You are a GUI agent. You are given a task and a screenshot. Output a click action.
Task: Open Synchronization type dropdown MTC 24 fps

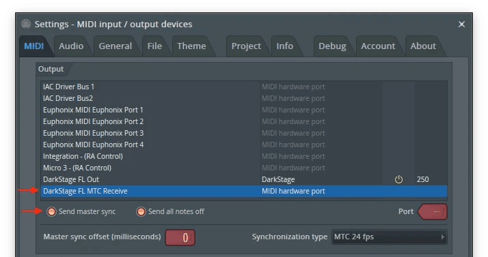tap(390, 237)
